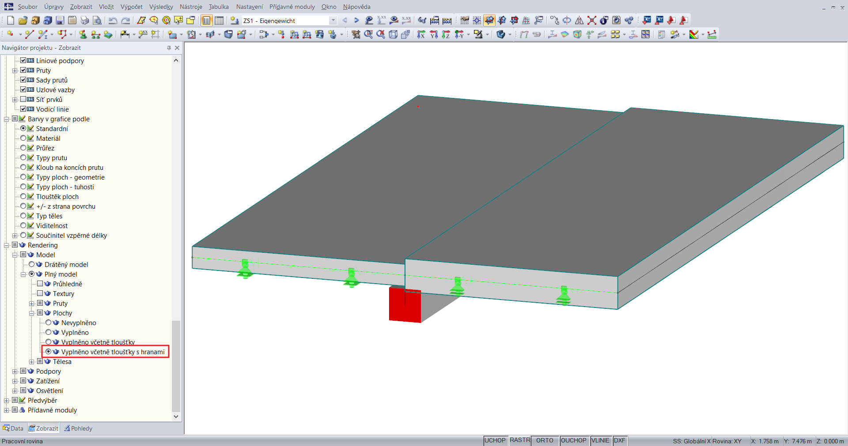Create a new project with the blank page icon
The image size is (848, 446).
[x=10, y=20]
